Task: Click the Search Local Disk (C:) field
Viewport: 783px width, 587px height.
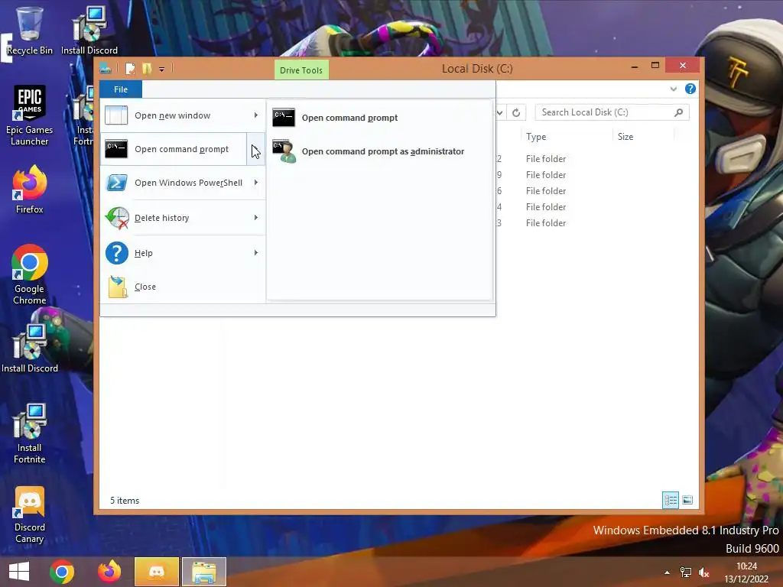Action: [612, 112]
